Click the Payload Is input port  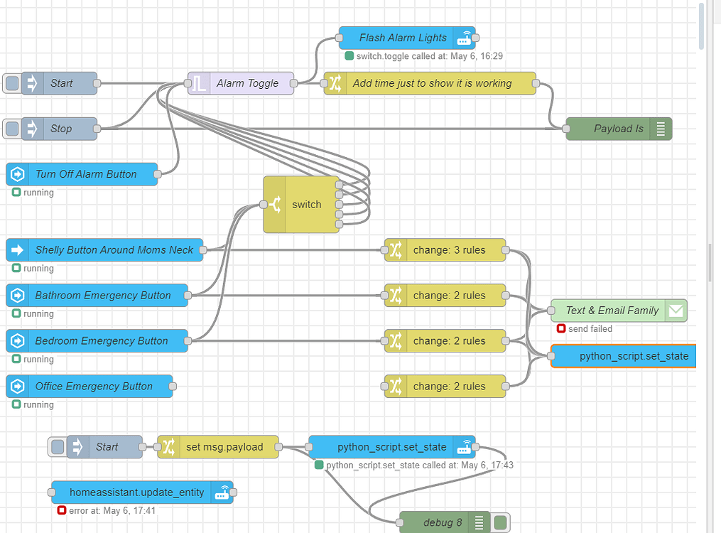click(x=566, y=129)
